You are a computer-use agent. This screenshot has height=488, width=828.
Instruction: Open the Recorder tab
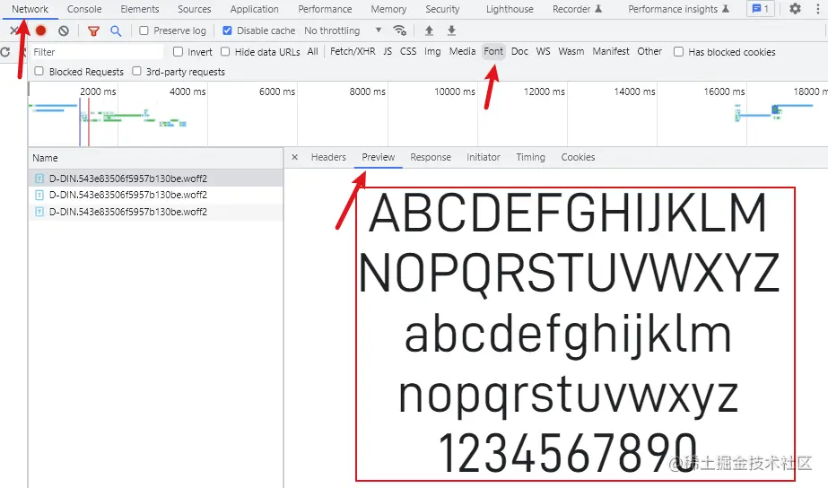[577, 9]
